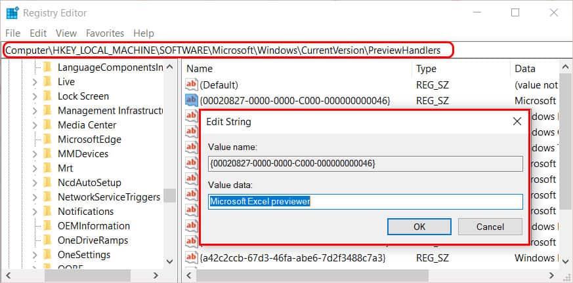Select the OneDriveRamps folder icon
Screen dimensions: 573x283
[47, 240]
